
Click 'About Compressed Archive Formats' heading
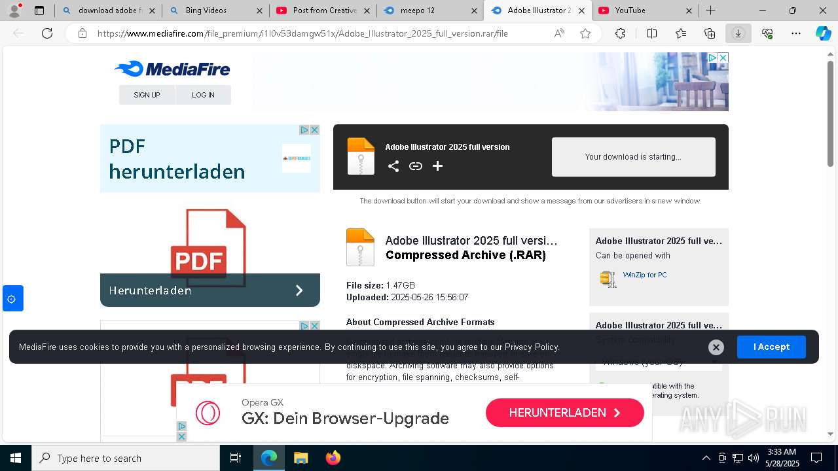(x=420, y=322)
